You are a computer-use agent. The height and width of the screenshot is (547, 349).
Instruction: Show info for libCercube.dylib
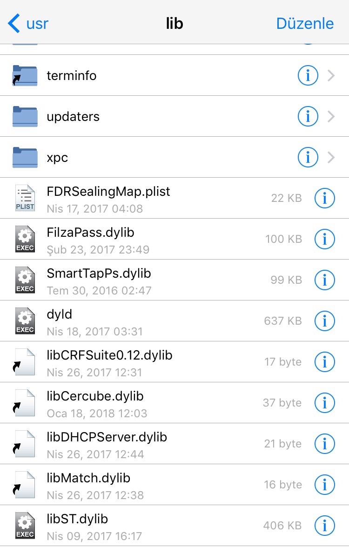pos(325,403)
